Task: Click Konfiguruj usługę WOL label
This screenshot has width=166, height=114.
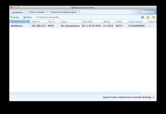Action: [49, 17]
